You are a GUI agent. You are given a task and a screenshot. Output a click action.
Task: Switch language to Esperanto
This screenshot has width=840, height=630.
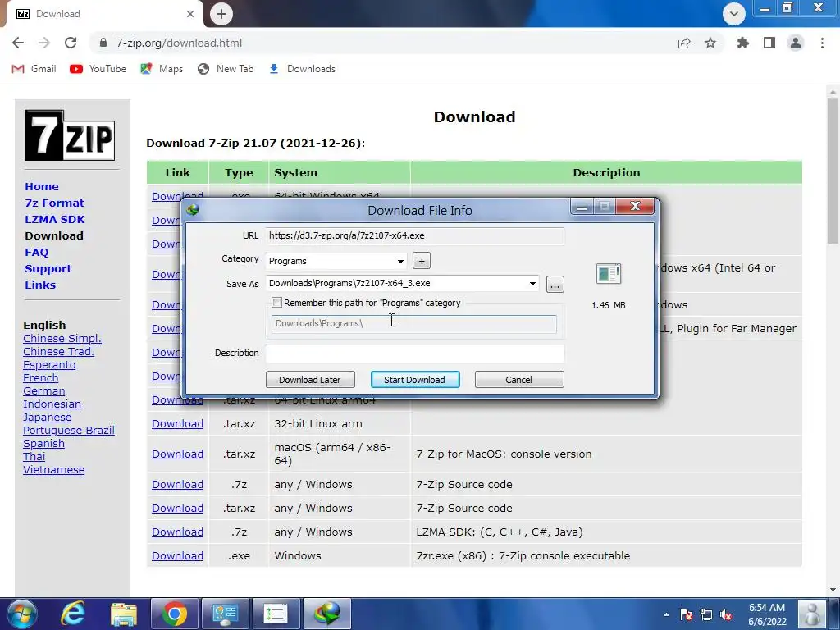(x=49, y=365)
